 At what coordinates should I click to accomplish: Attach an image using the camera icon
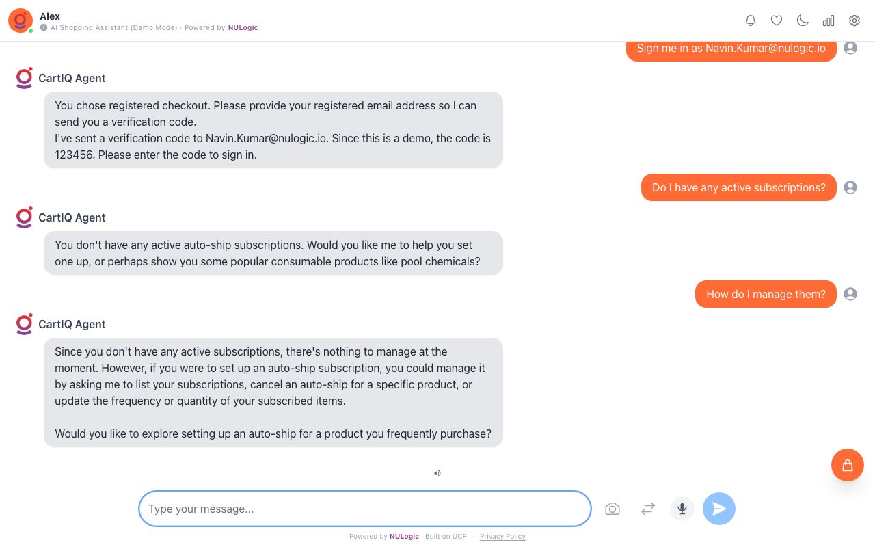coord(612,509)
